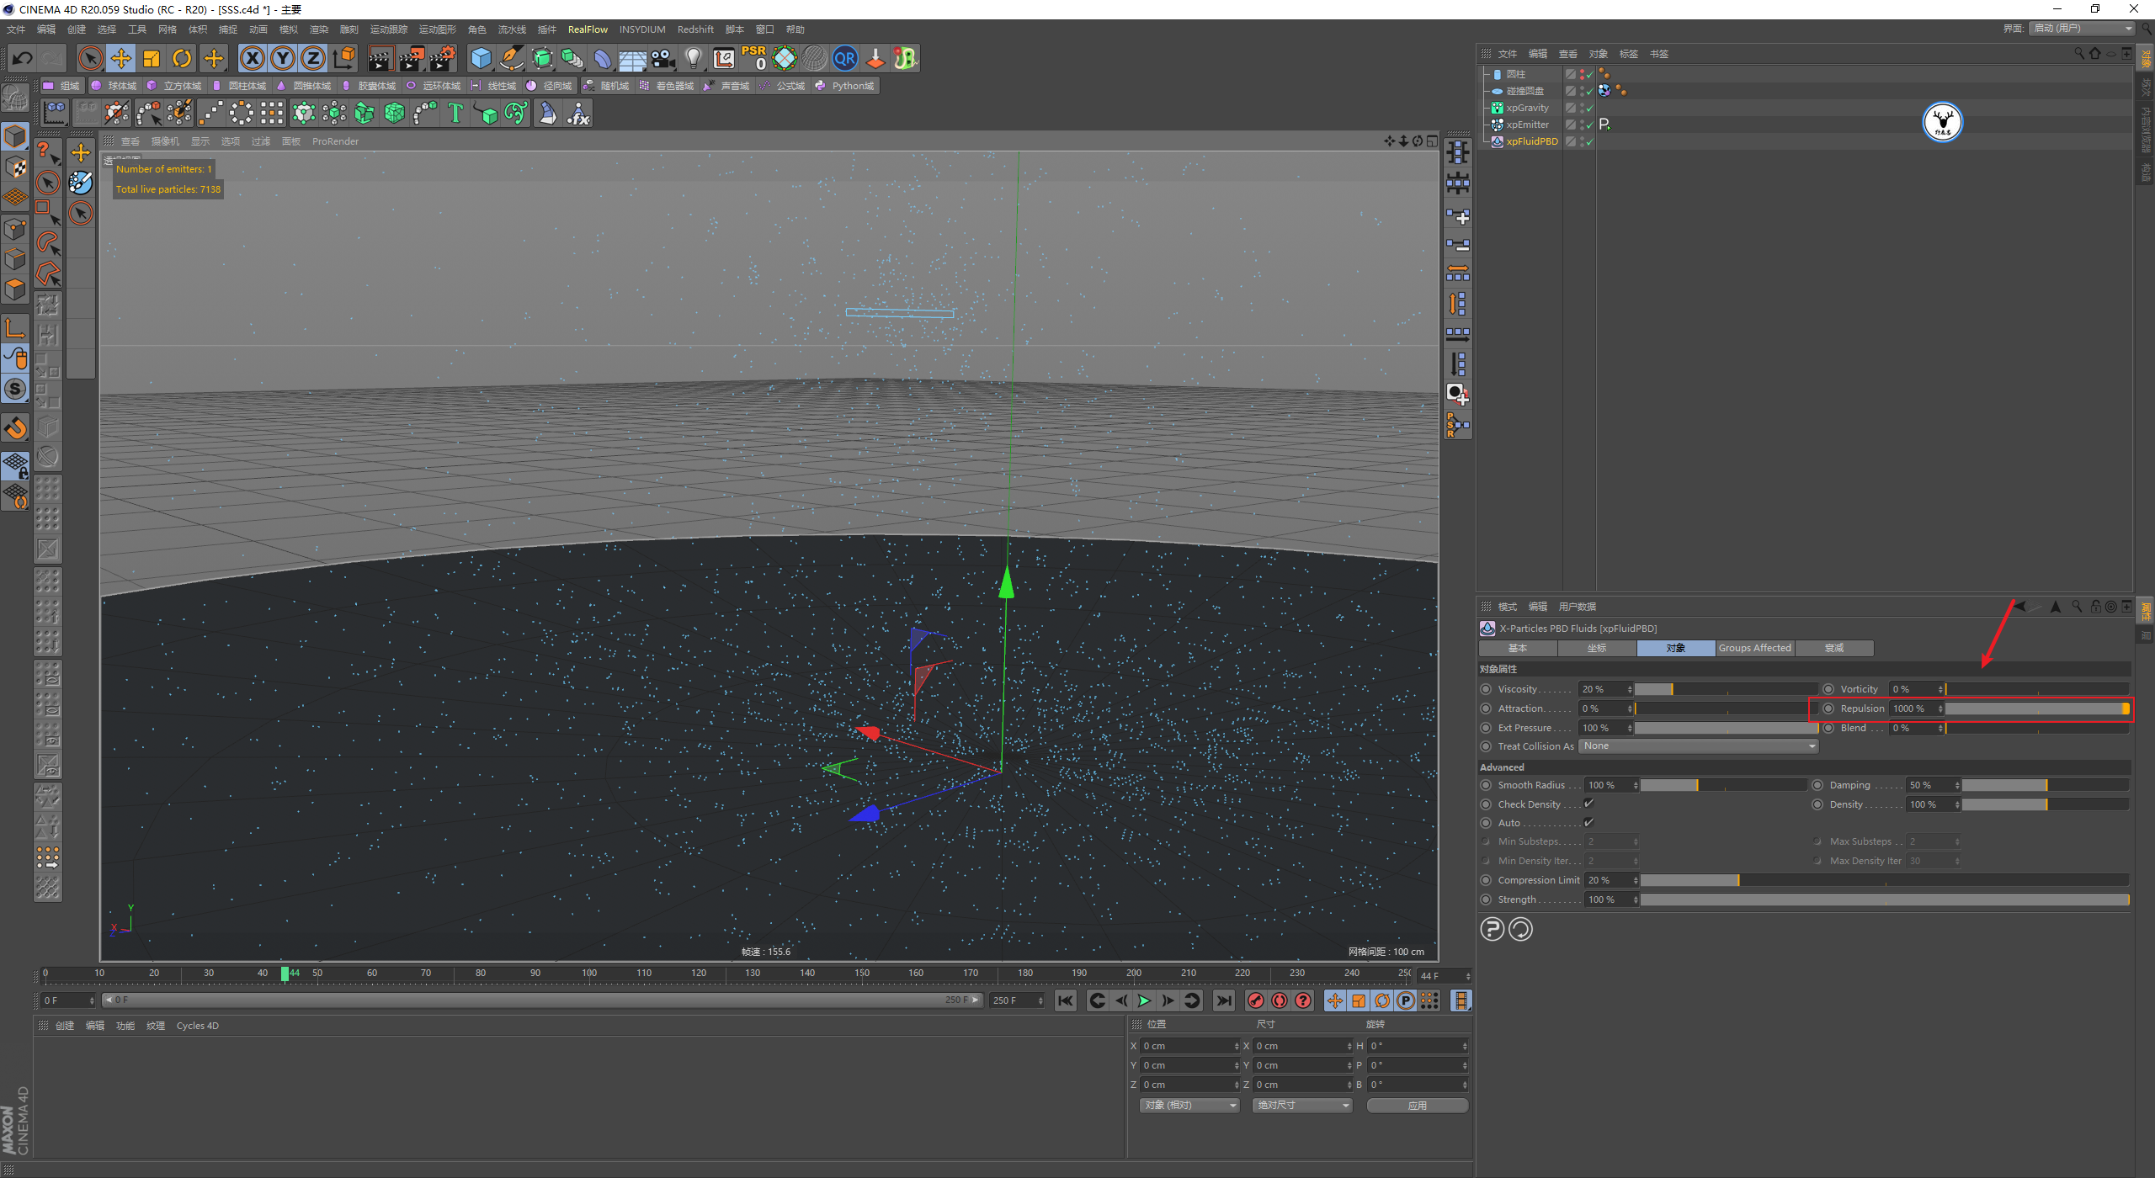
Task: Click the Light bulb icon
Action: click(693, 59)
